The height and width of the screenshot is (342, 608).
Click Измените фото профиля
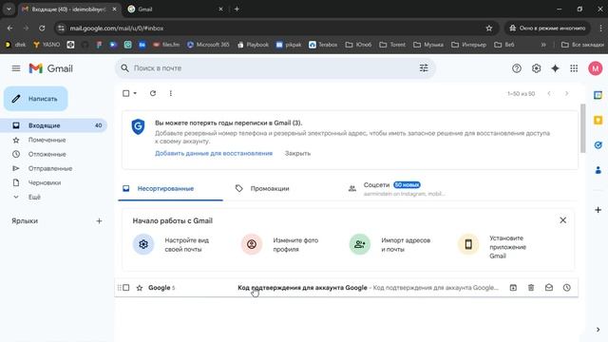(280, 245)
